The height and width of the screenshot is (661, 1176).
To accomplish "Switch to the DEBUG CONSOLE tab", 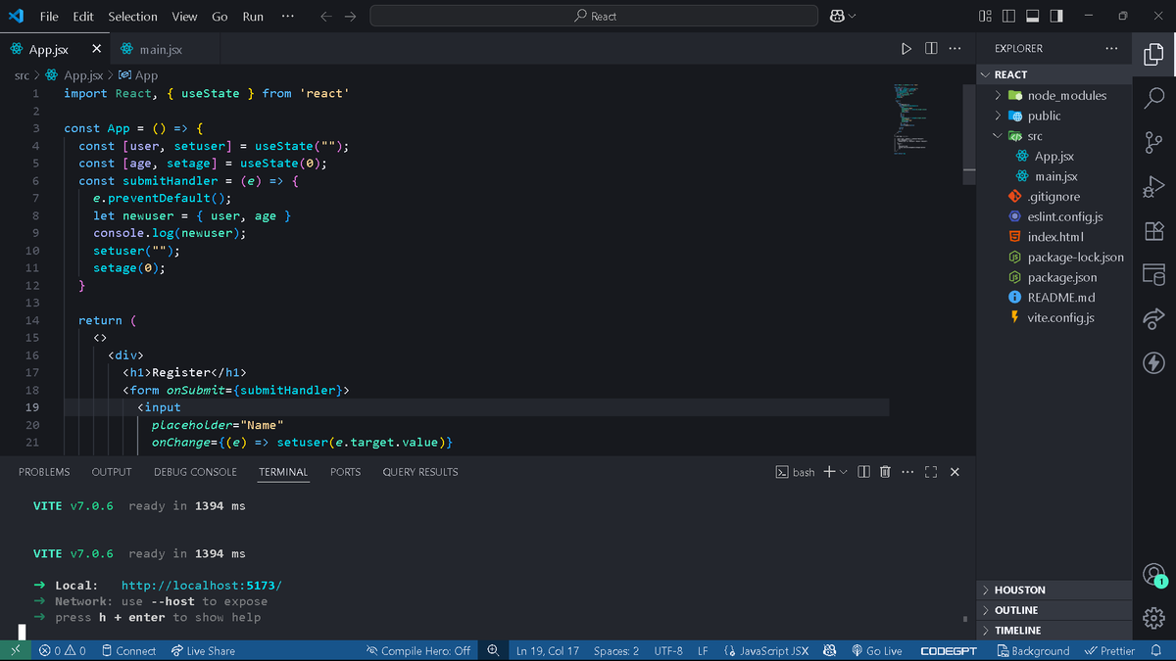I will (195, 472).
